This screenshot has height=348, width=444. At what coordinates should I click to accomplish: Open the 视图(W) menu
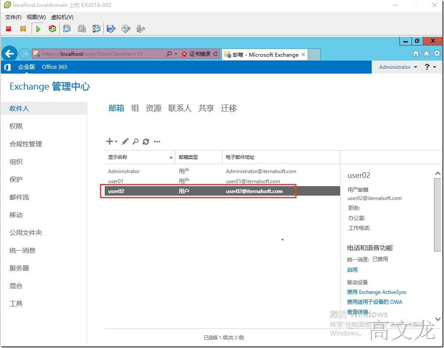pos(36,17)
